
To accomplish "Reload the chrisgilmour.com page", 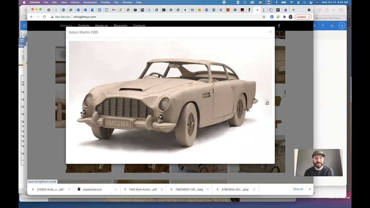I will pyautogui.click(x=44, y=17).
